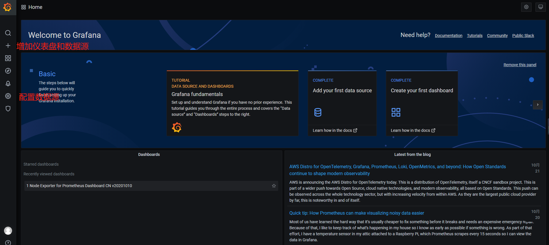
Task: Show the next getting-started cards with the arrow
Action: click(x=538, y=105)
